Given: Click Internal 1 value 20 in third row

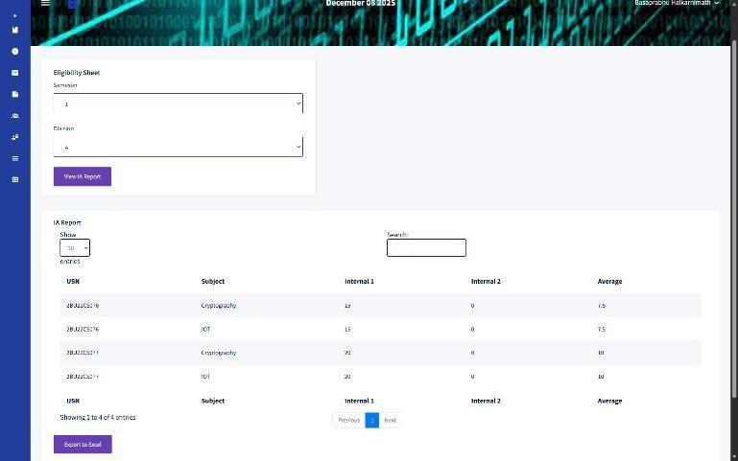Looking at the screenshot, I should click(347, 353).
